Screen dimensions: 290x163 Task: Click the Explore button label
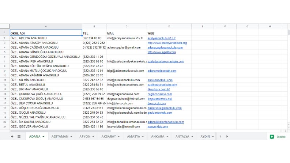[x=281, y=137]
